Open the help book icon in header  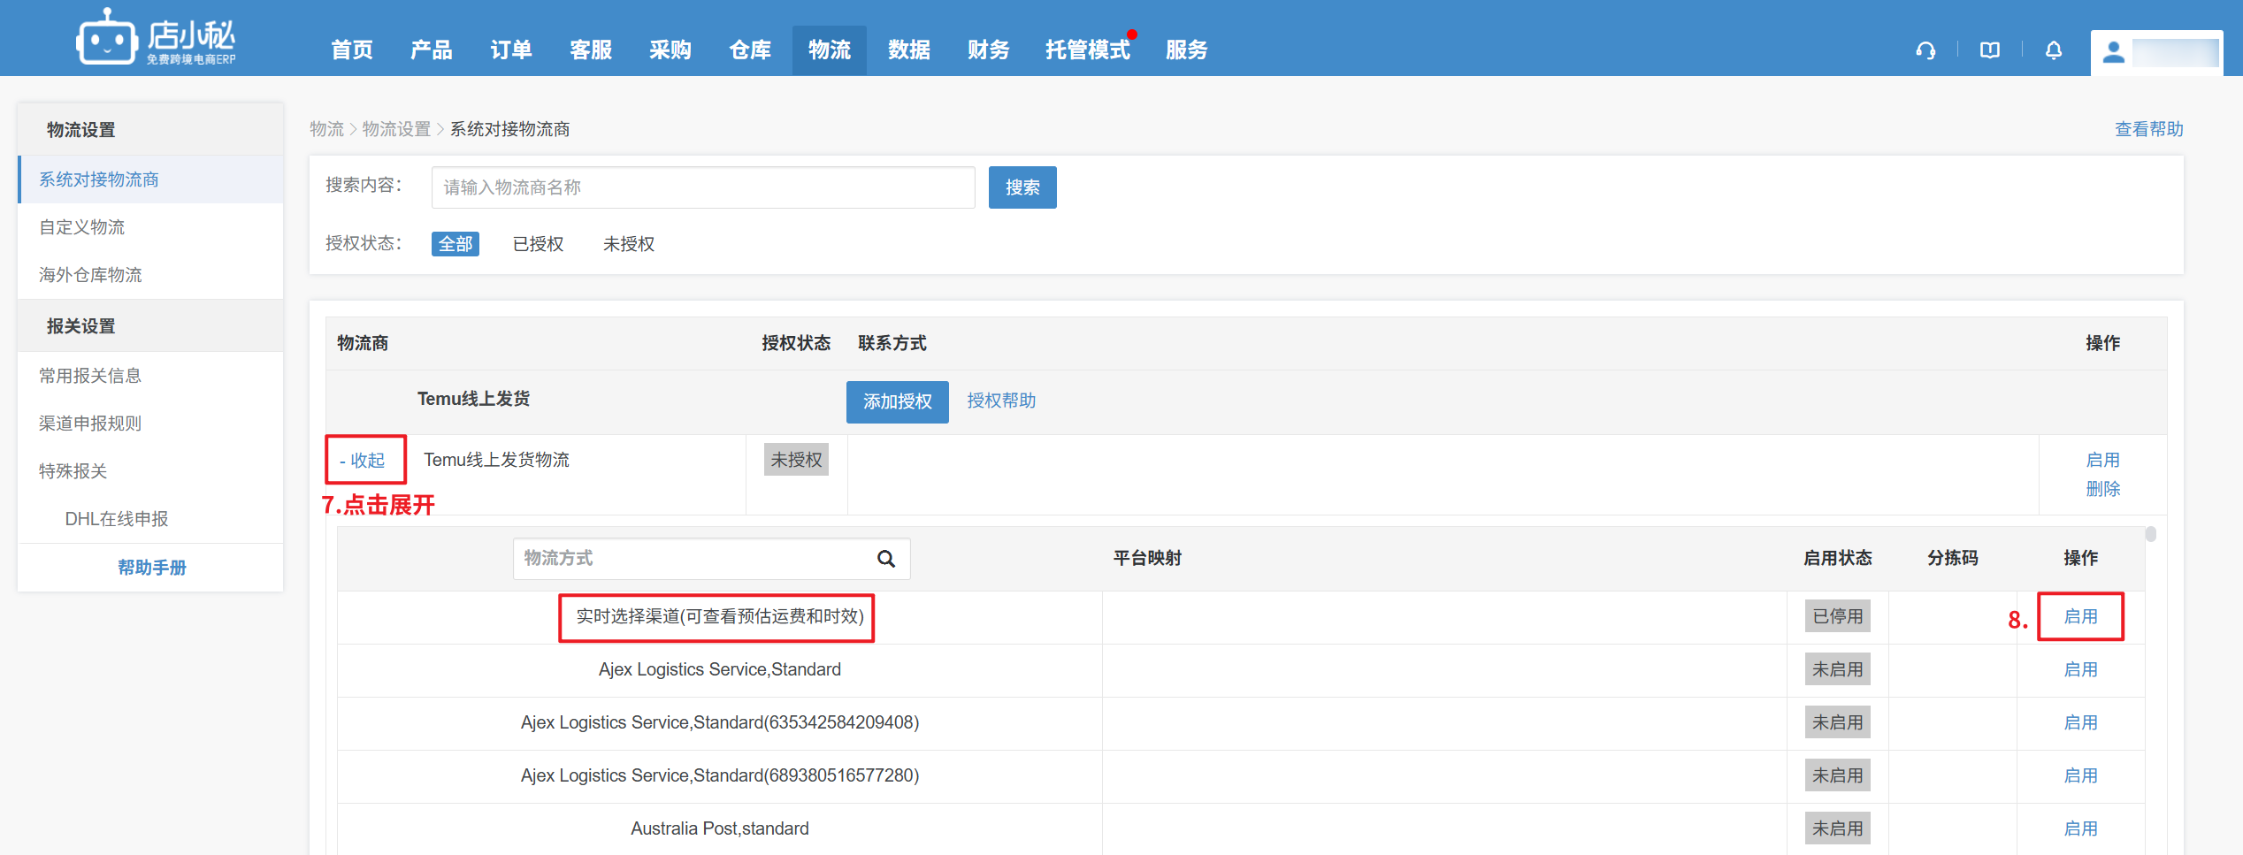click(x=1989, y=50)
